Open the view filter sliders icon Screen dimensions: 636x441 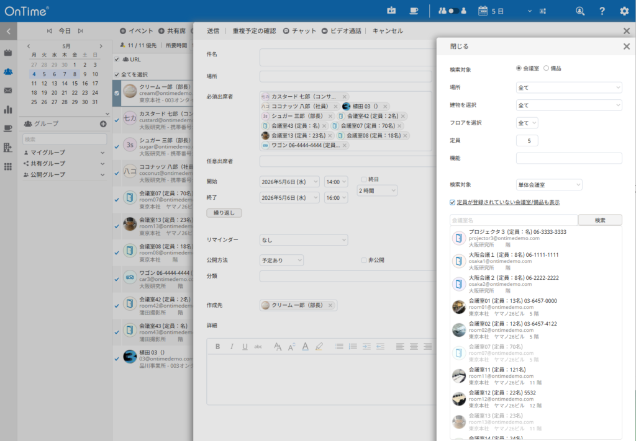(542, 11)
